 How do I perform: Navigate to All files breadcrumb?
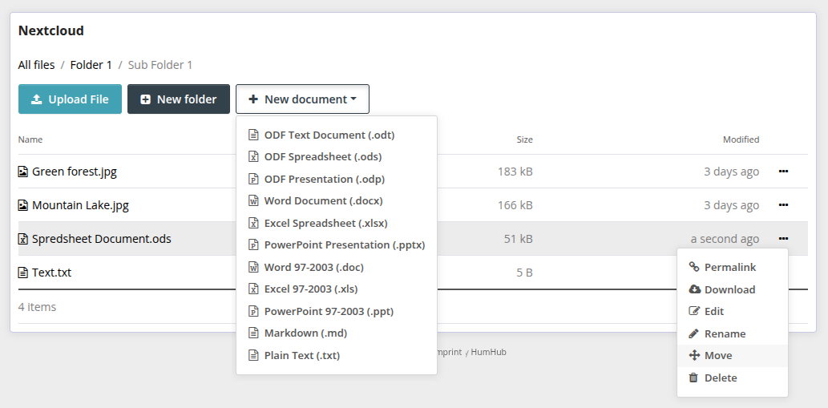click(x=37, y=65)
